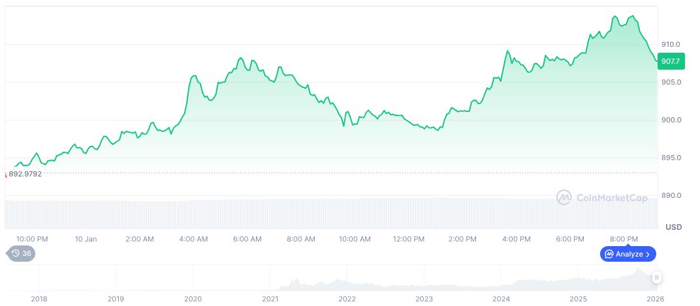
Task: Select 2021 on the overview timeline
Action: 270,299
